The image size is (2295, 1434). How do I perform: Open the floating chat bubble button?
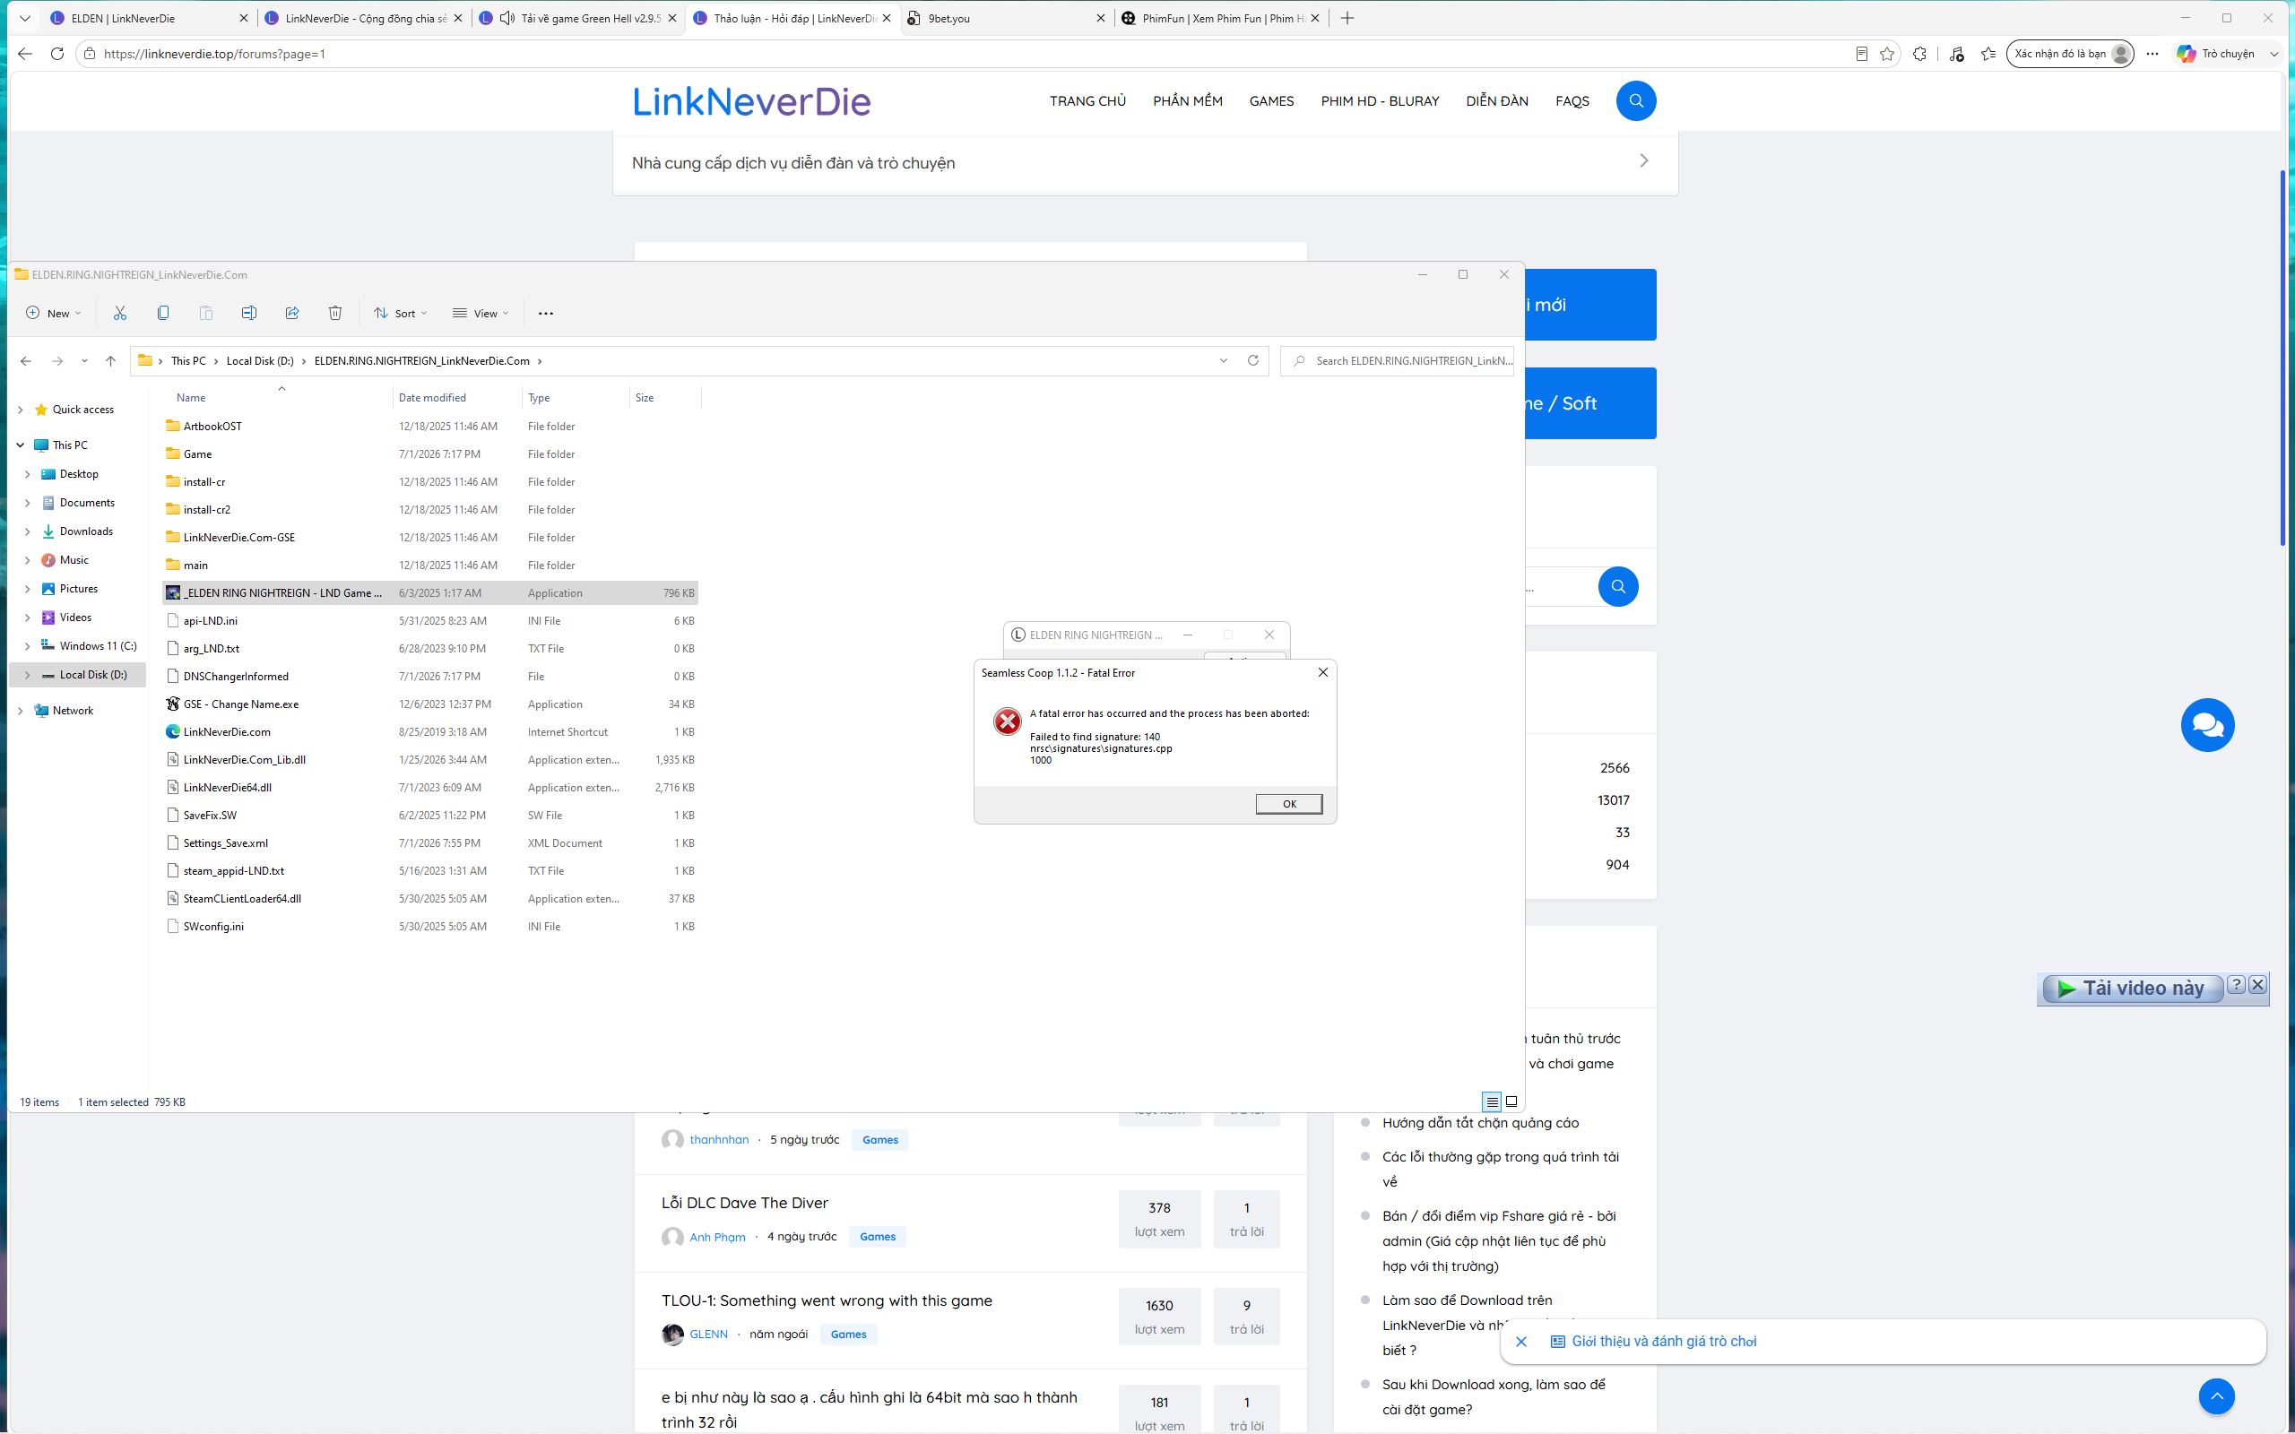tap(2208, 726)
